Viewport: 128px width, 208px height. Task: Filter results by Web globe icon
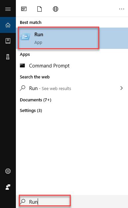tap(56, 9)
